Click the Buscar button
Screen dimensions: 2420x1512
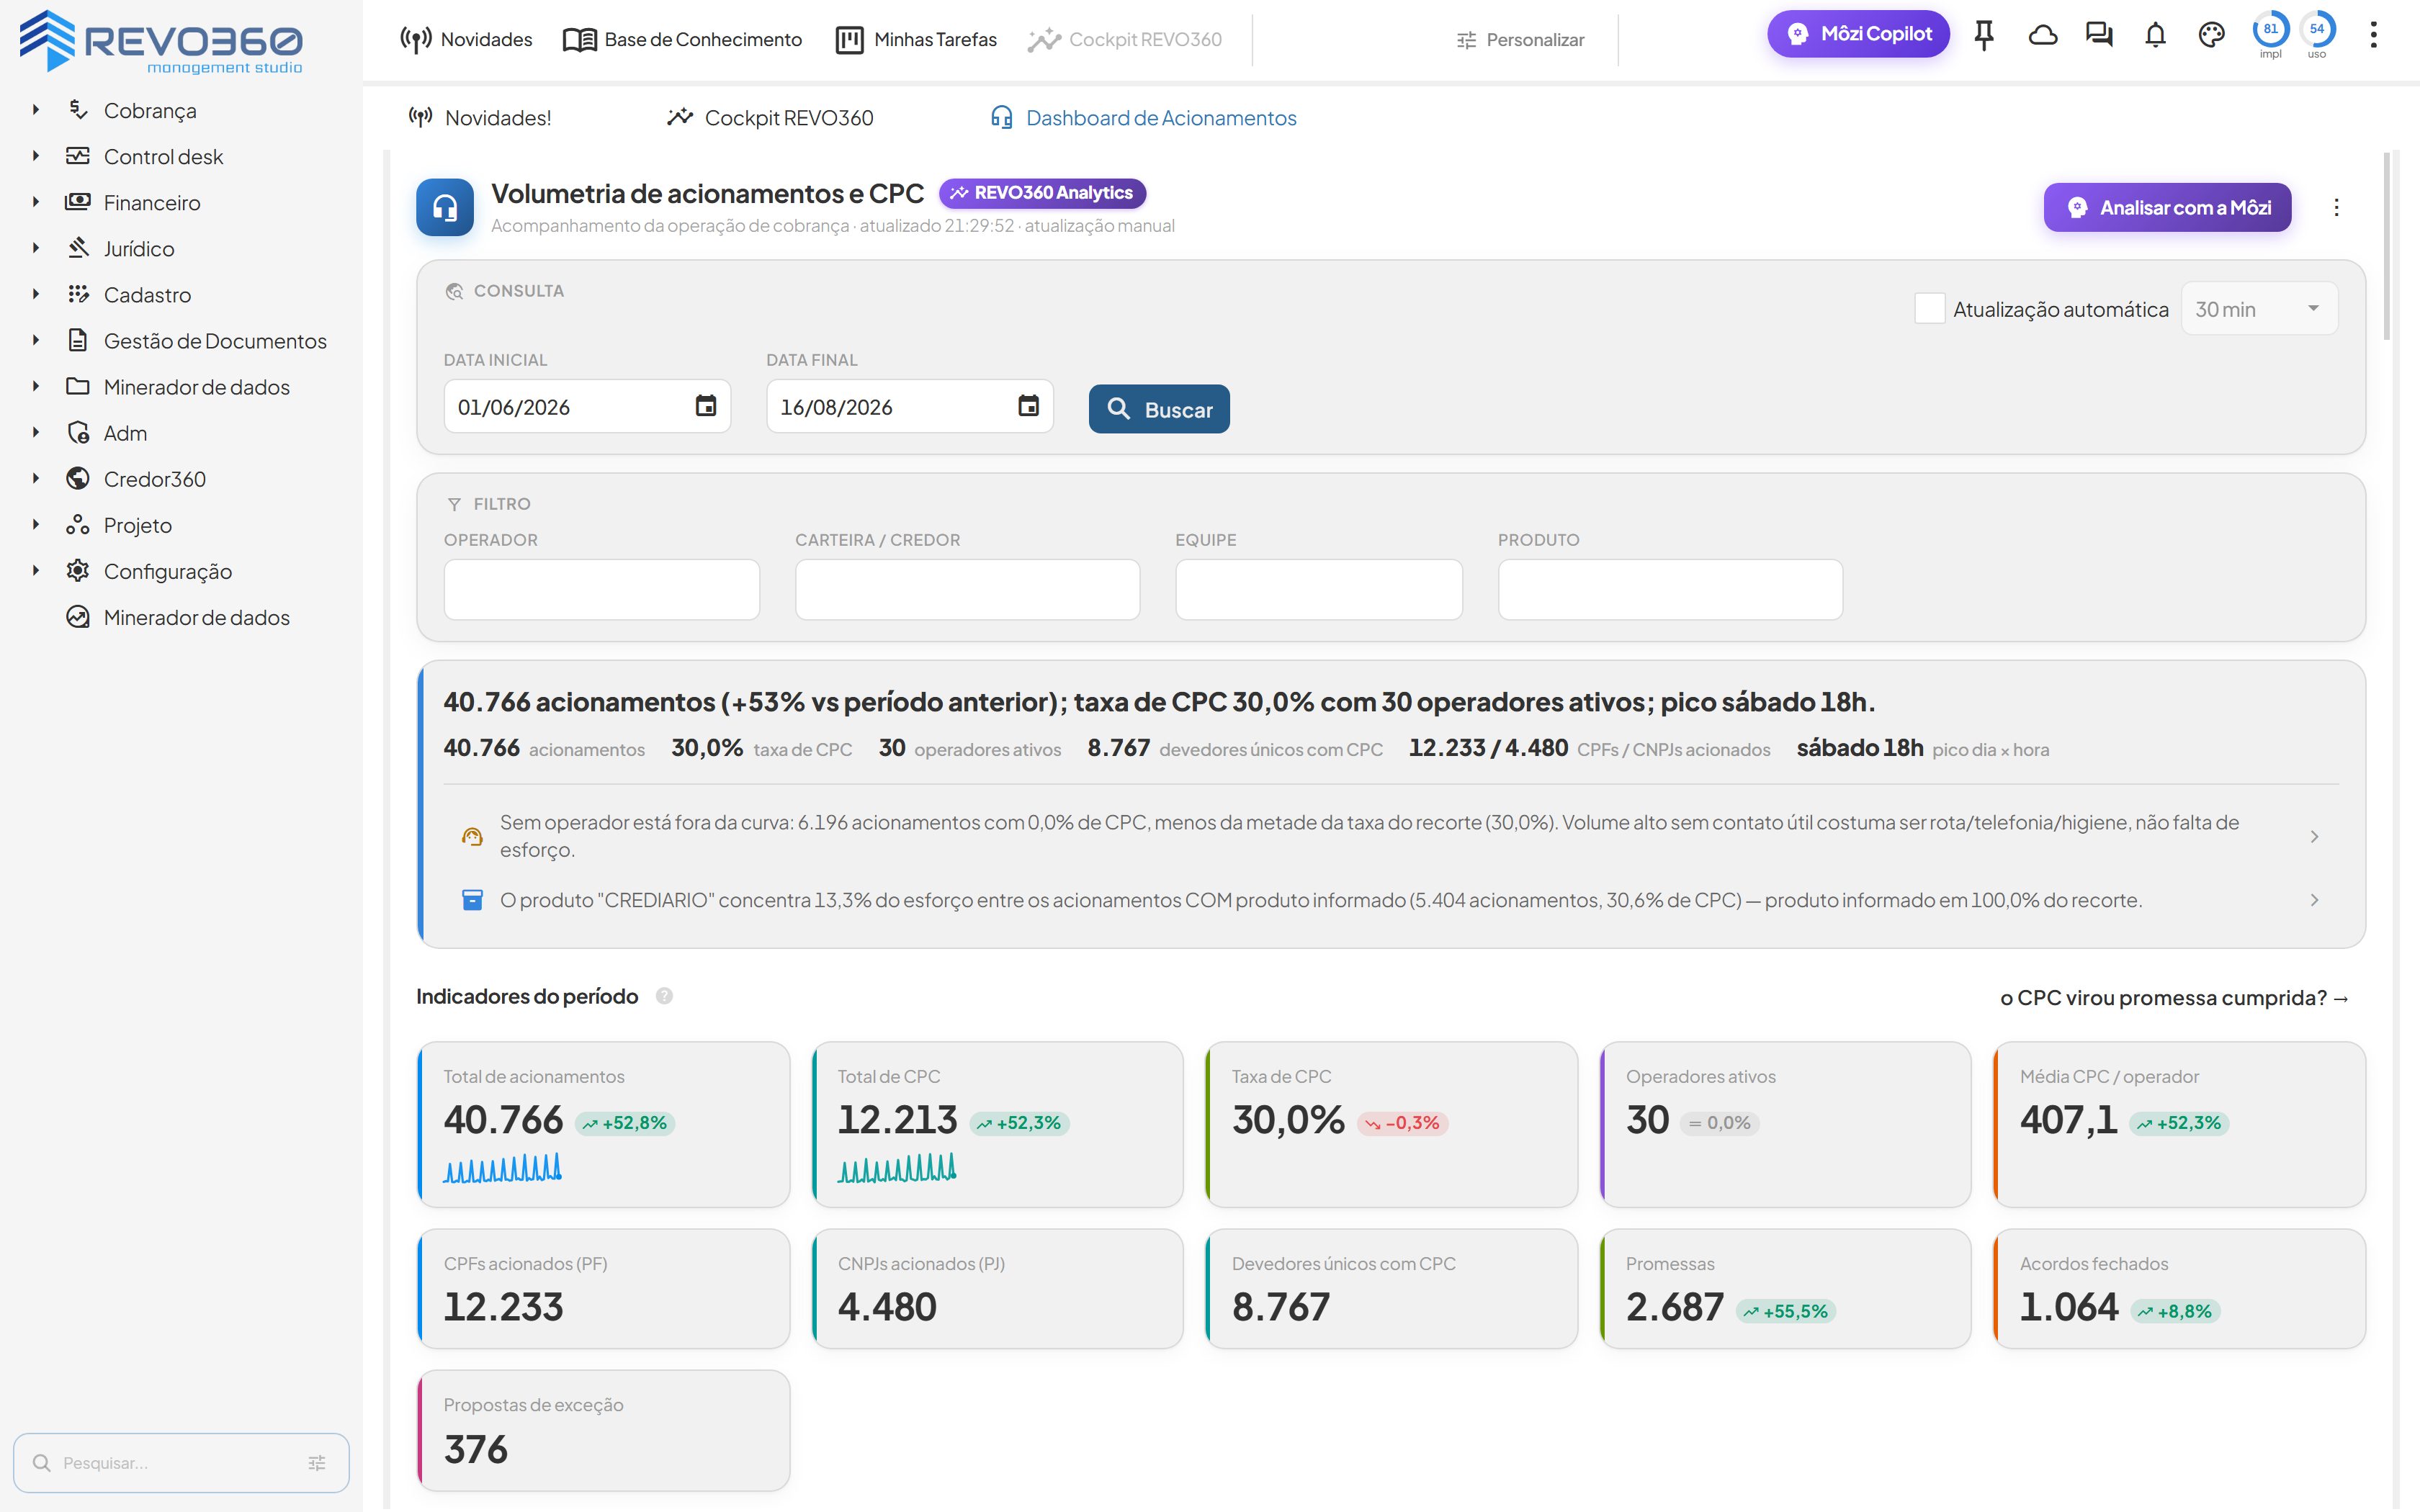[1159, 409]
